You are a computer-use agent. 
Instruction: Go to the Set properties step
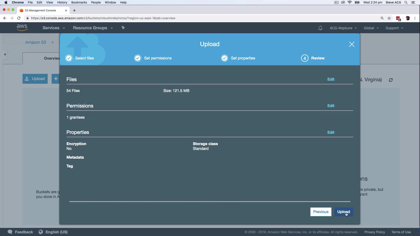(238, 58)
